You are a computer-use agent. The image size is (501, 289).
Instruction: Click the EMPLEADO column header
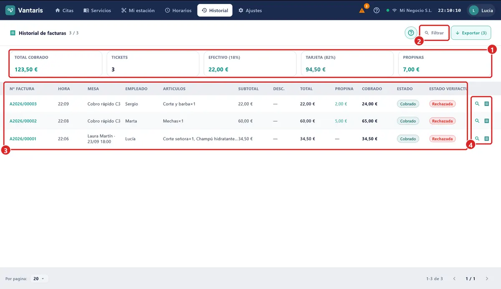click(137, 89)
